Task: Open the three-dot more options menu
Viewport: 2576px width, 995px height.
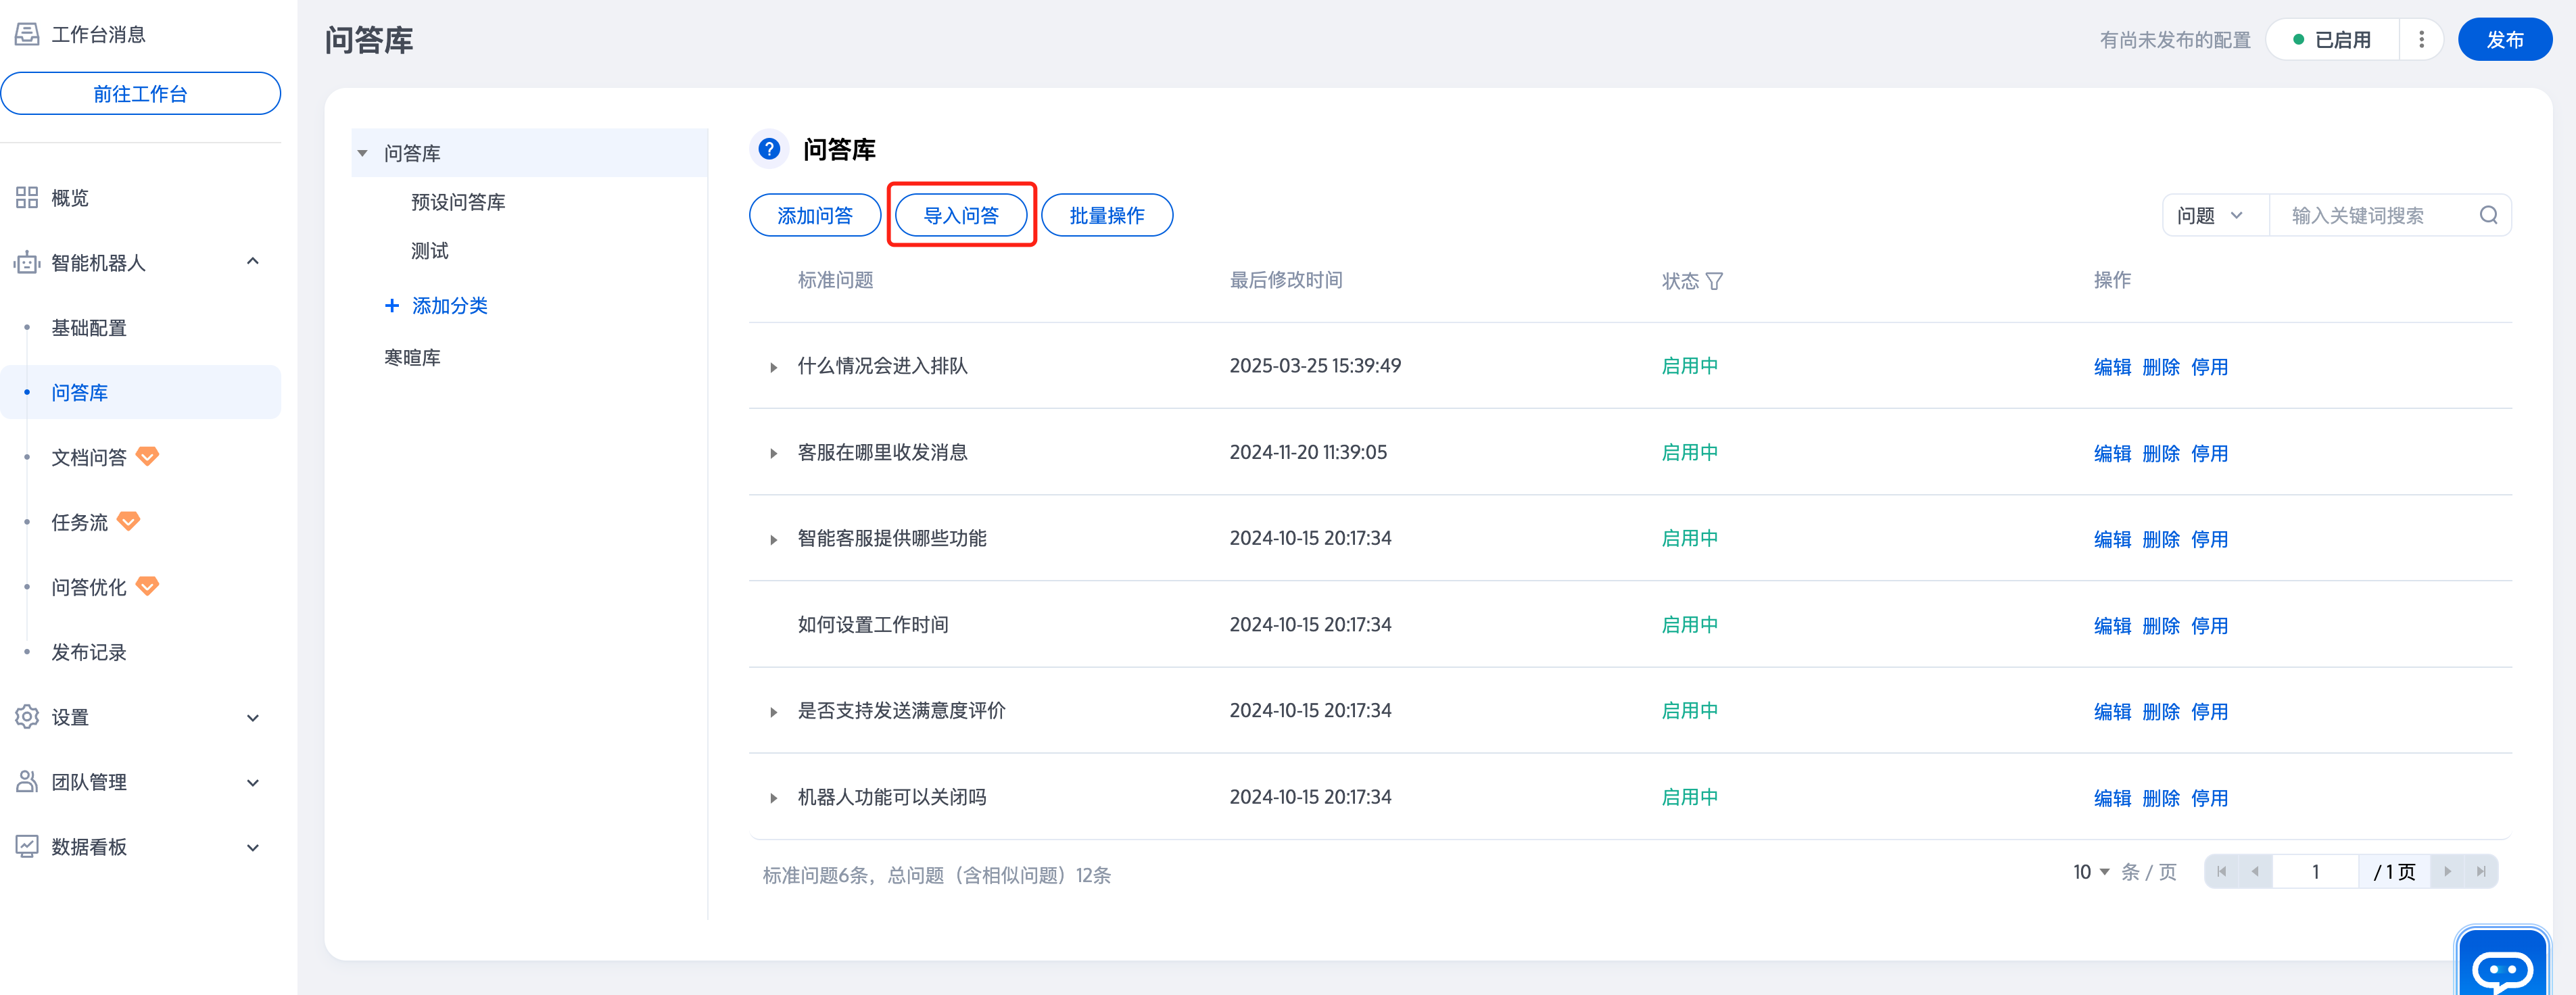Action: (x=2421, y=39)
